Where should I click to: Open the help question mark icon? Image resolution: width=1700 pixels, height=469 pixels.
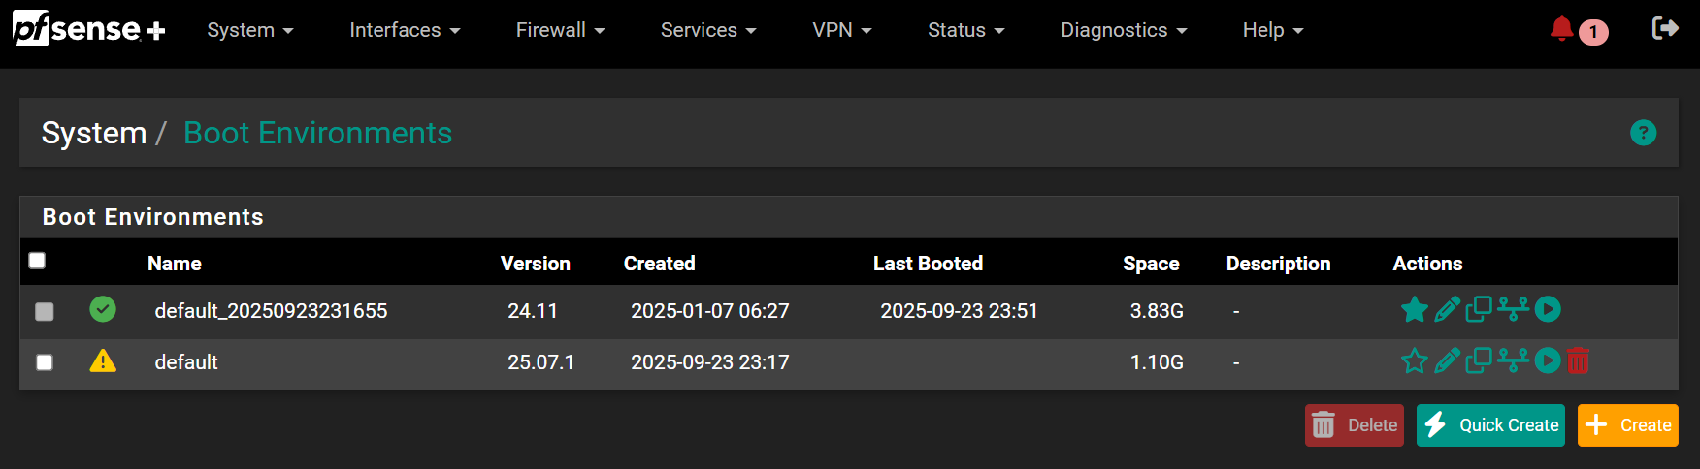(1643, 133)
